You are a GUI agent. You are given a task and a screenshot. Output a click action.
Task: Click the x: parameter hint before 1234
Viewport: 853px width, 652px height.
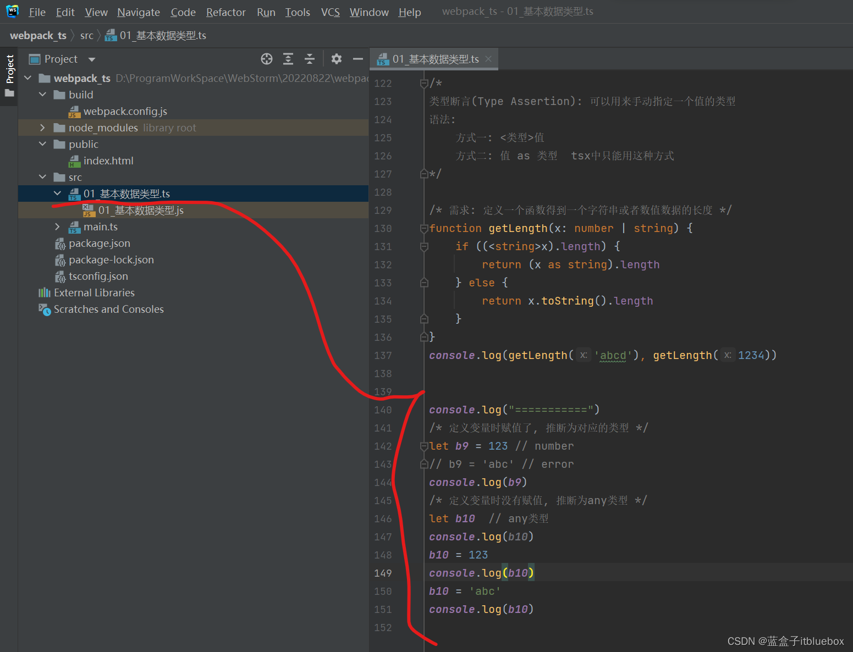(728, 355)
